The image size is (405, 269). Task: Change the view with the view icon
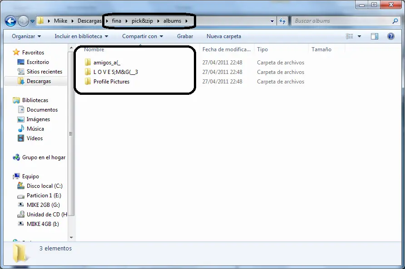(x=350, y=36)
